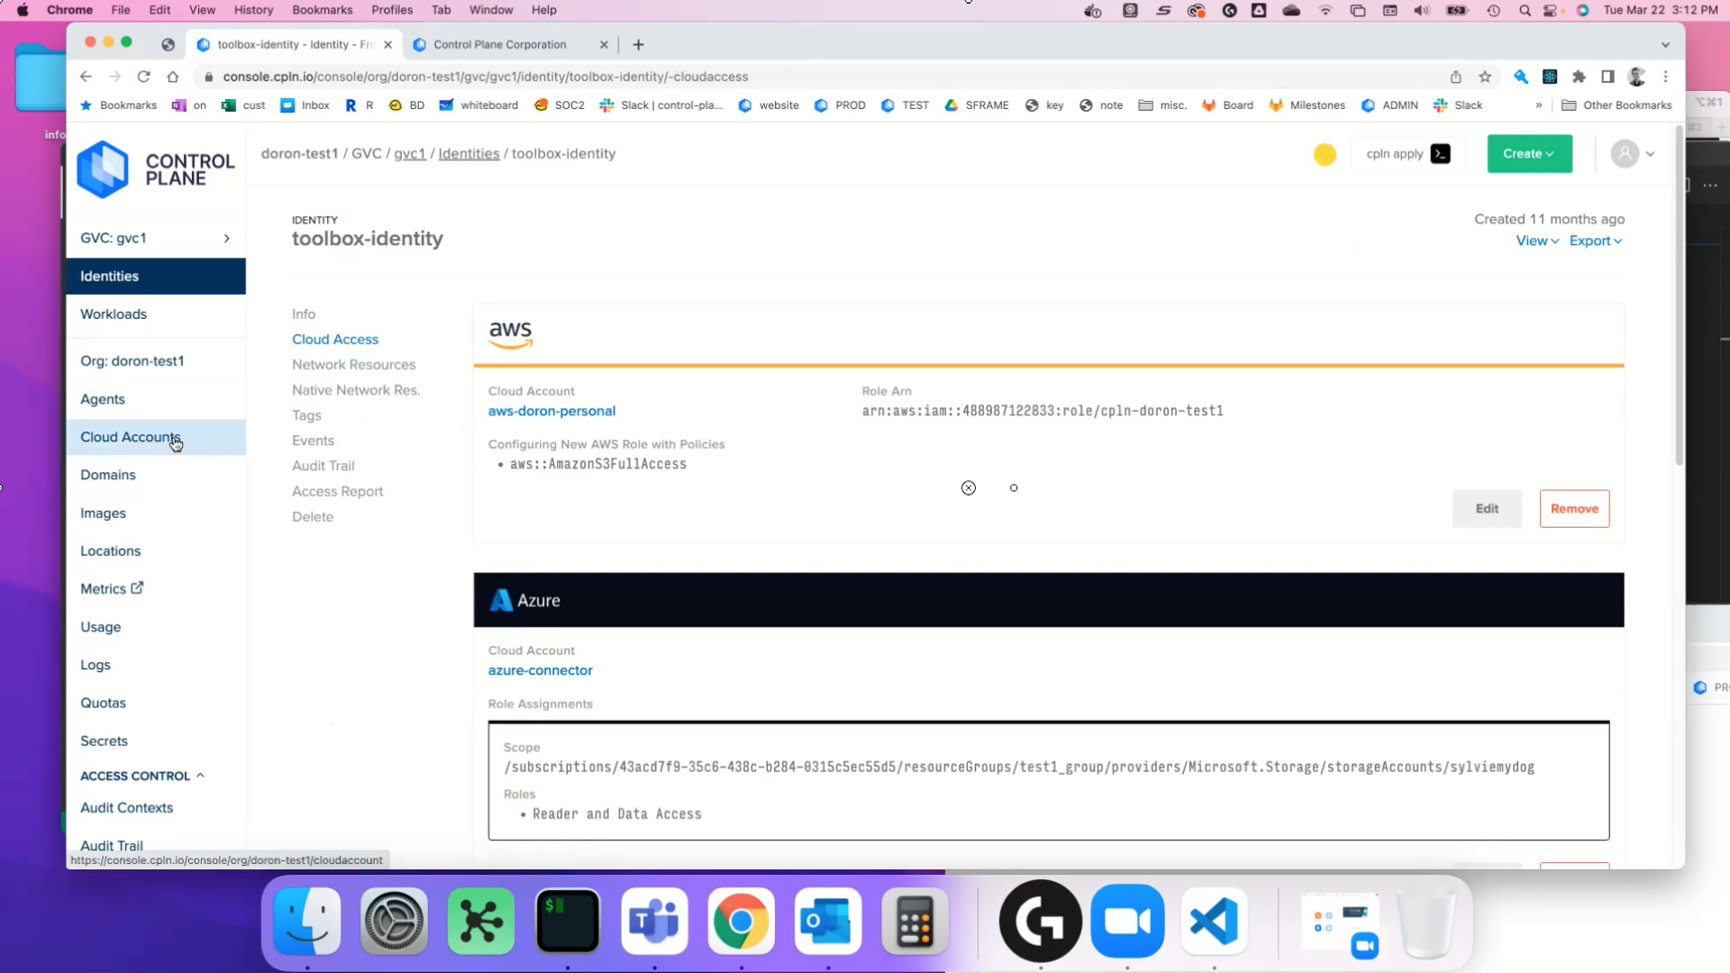Click the Control Plane logo in sidebar
Screen dimensions: 1730x973
(x=102, y=168)
